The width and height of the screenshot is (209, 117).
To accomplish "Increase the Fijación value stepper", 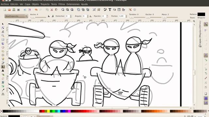I will (107, 15).
